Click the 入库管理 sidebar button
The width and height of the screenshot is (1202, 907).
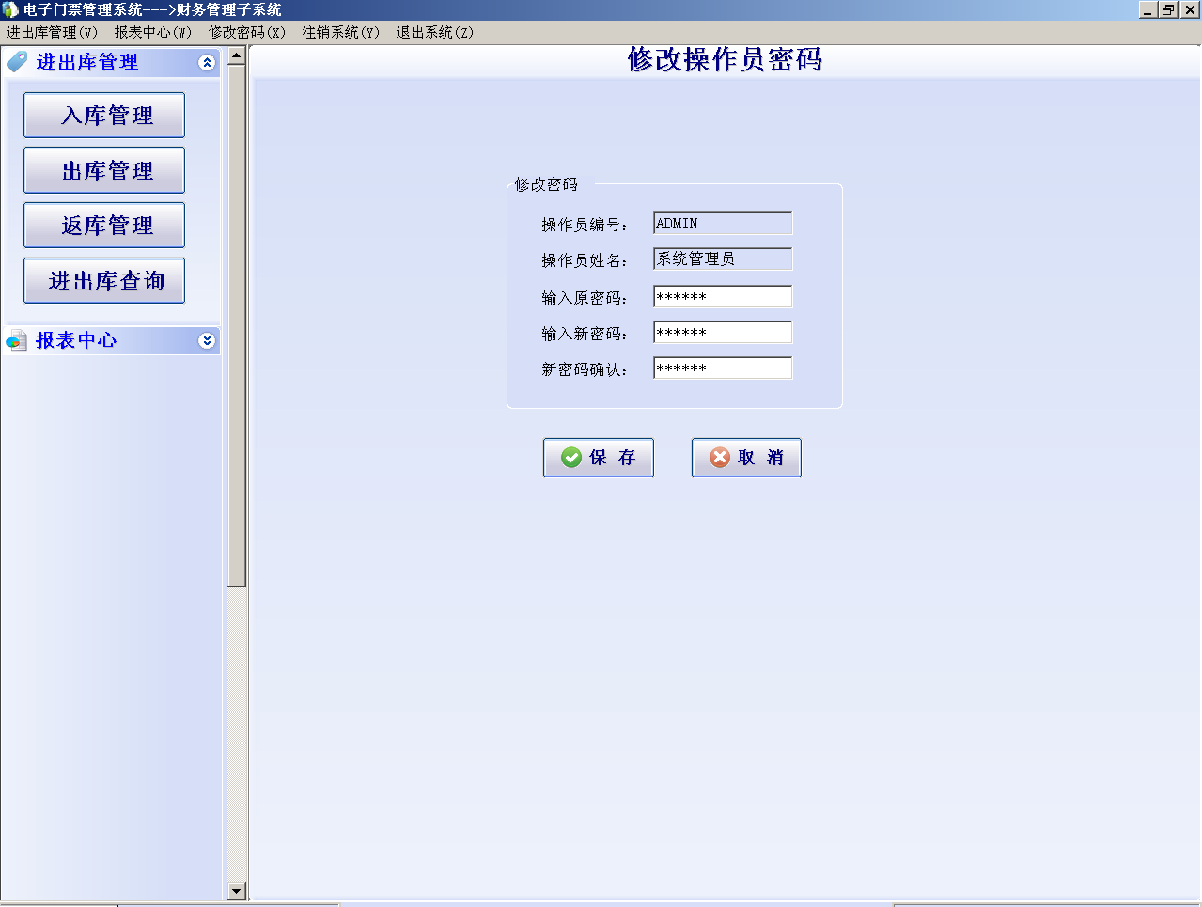click(103, 115)
